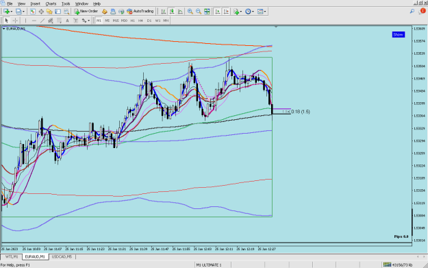The width and height of the screenshot is (428, 268).
Task: Open the Terminal panel icon
Action: tap(58, 12)
